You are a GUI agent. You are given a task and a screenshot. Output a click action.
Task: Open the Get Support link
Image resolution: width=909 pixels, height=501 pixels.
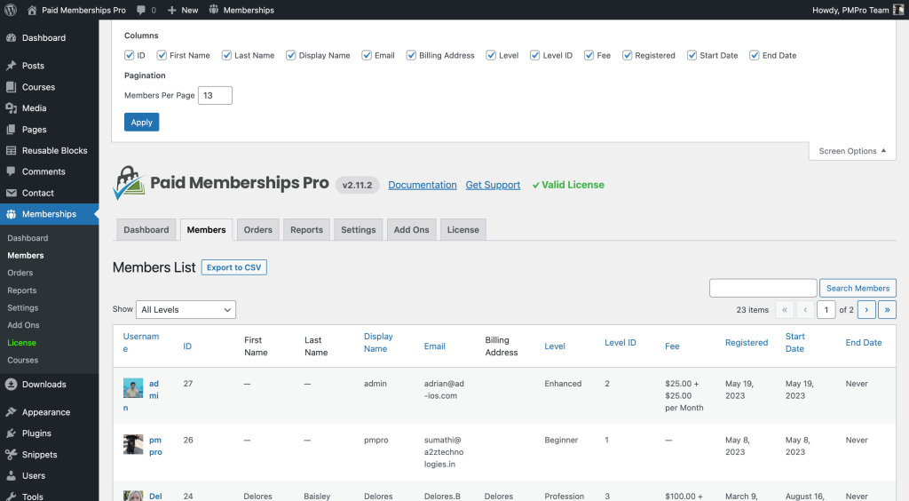(x=493, y=185)
